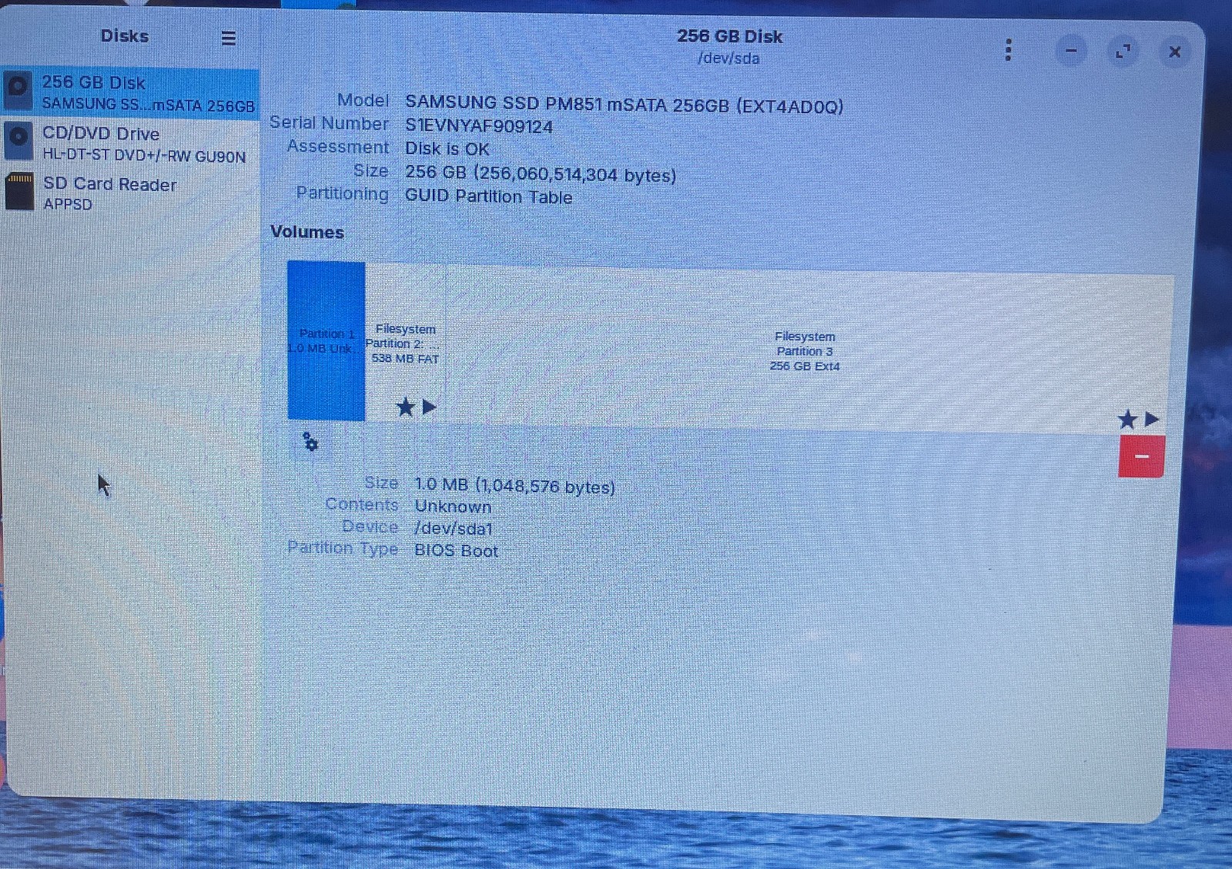
Task: Click the play triangle icon on Partition 2
Action: click(x=429, y=407)
